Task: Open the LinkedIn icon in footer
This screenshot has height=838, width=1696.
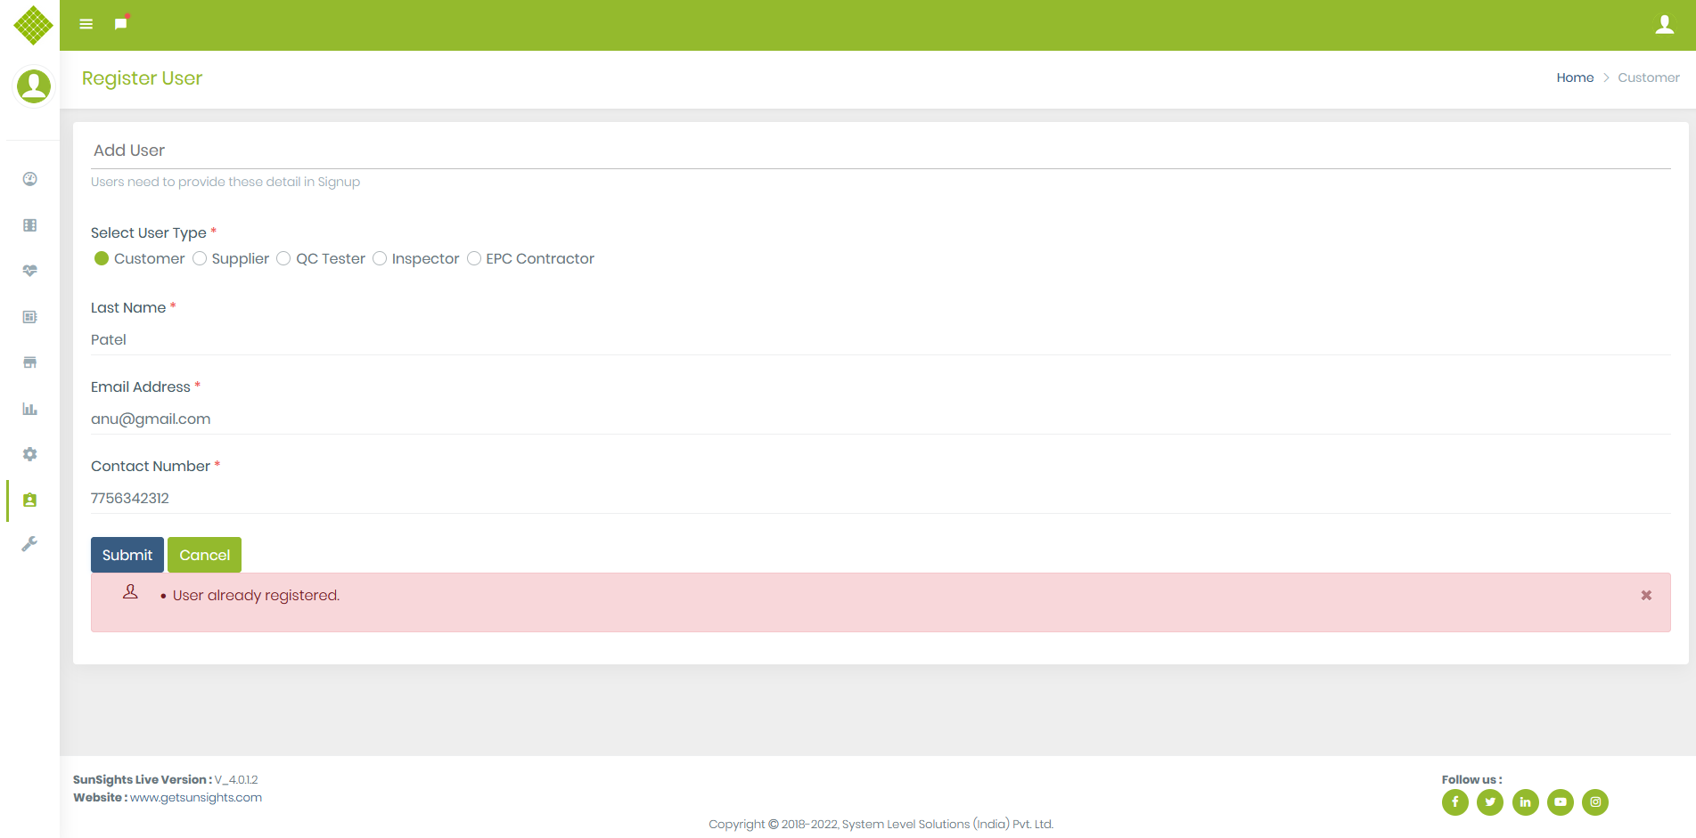Action: coord(1525,802)
